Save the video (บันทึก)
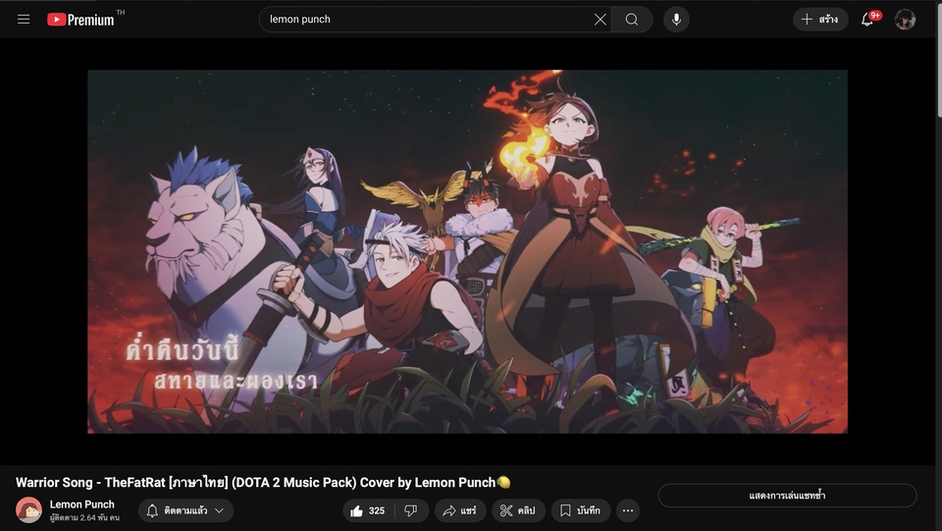The image size is (942, 531). coord(580,510)
